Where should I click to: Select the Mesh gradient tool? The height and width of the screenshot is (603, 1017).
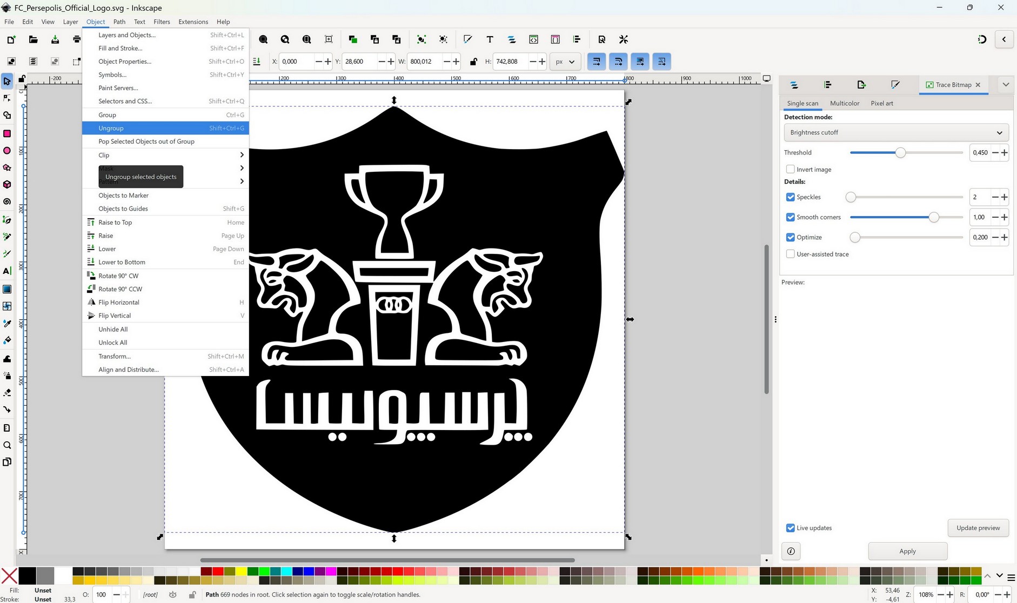[x=7, y=306]
